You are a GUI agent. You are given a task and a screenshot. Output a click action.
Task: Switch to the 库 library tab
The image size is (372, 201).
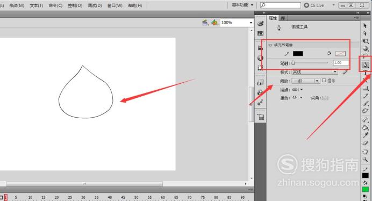pos(283,18)
